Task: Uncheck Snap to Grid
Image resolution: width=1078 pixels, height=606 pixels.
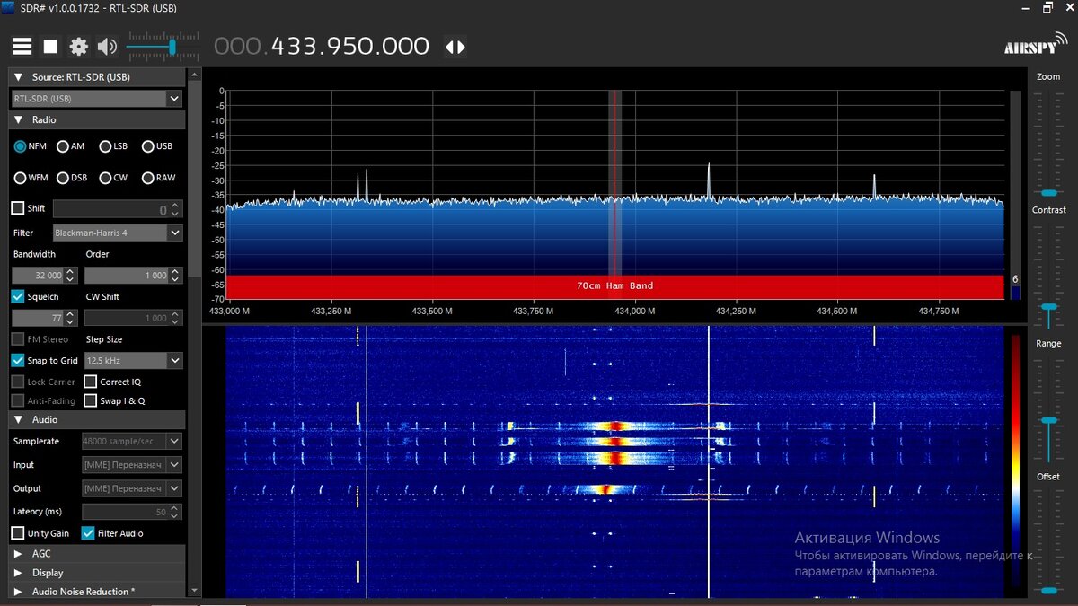Action: pos(18,360)
